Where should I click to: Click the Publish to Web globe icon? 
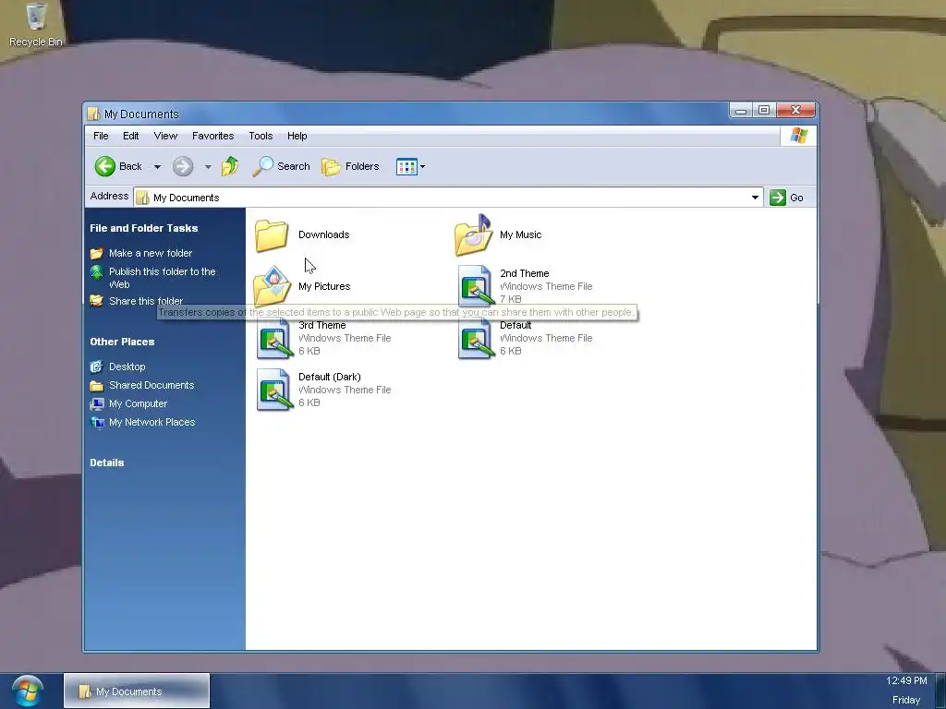click(x=96, y=272)
